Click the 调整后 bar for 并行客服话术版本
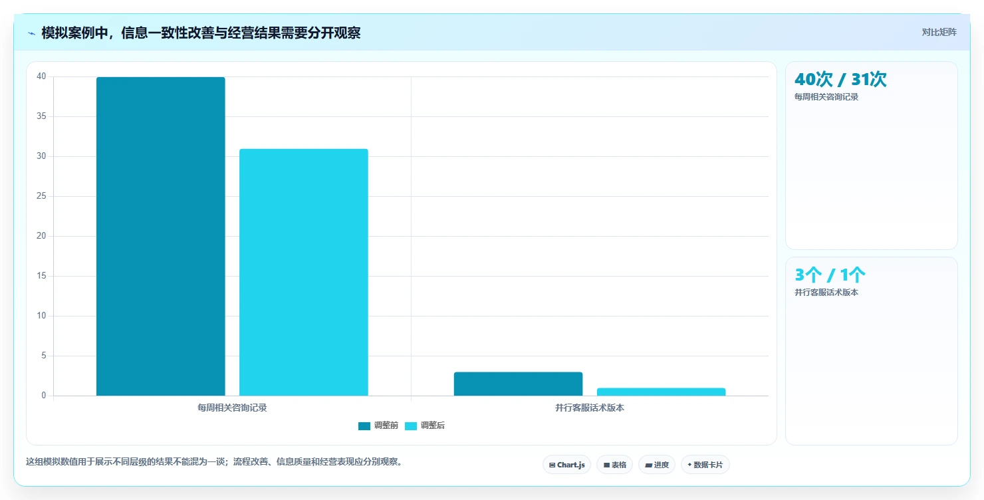The height and width of the screenshot is (500, 984). tap(662, 392)
